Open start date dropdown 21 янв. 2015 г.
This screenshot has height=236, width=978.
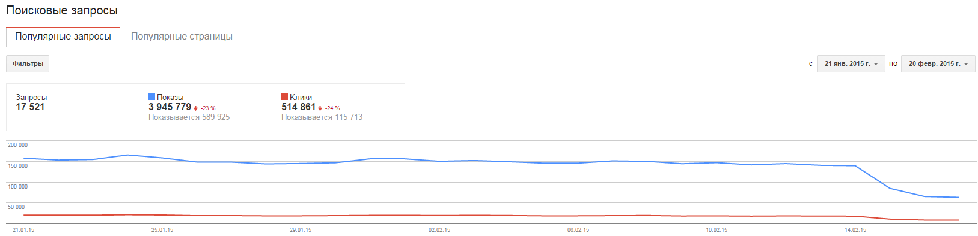(851, 63)
